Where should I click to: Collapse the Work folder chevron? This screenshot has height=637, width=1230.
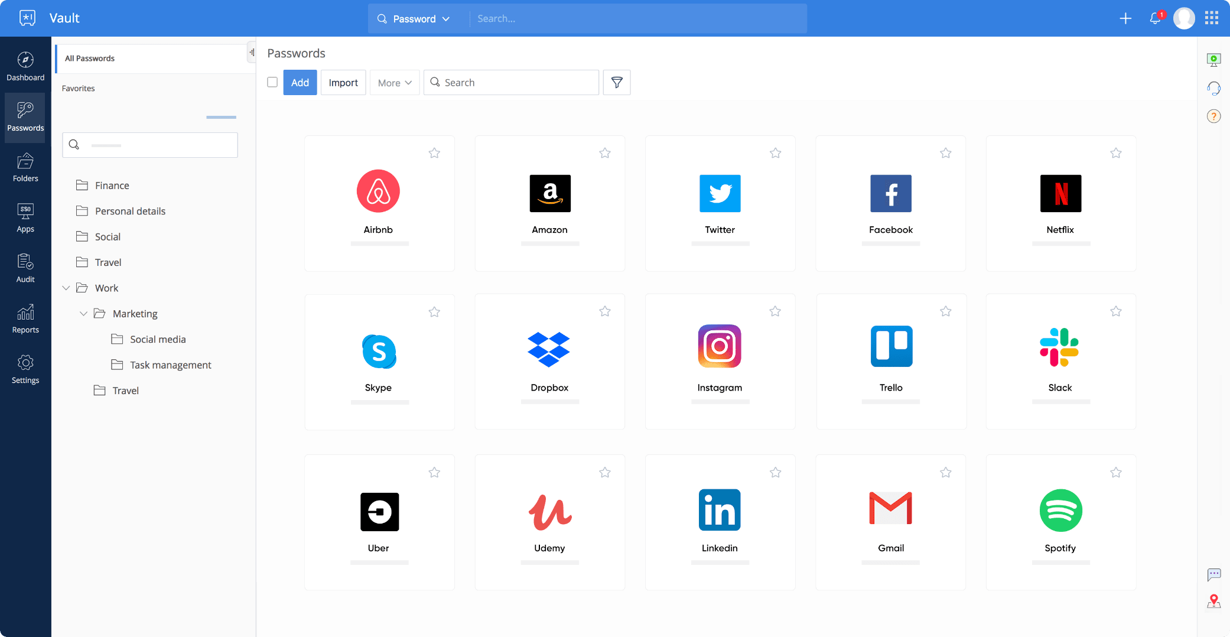point(66,288)
